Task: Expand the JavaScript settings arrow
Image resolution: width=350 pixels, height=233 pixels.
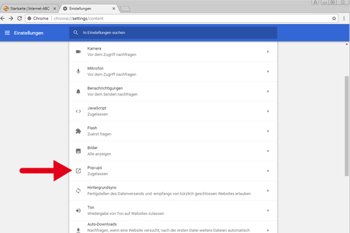Action: [268, 111]
